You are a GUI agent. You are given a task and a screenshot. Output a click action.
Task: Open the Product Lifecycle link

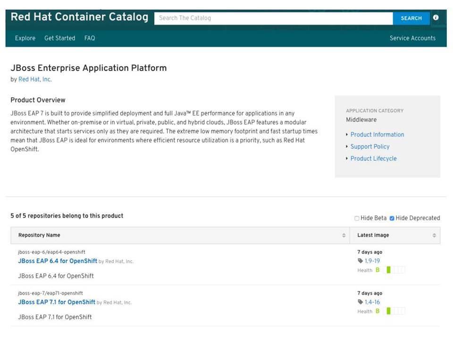(373, 159)
